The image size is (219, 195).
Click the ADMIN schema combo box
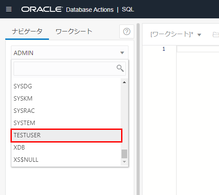tap(70, 52)
